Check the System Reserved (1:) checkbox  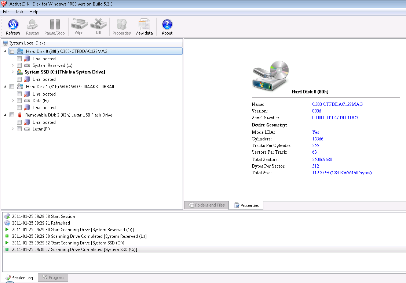19,65
